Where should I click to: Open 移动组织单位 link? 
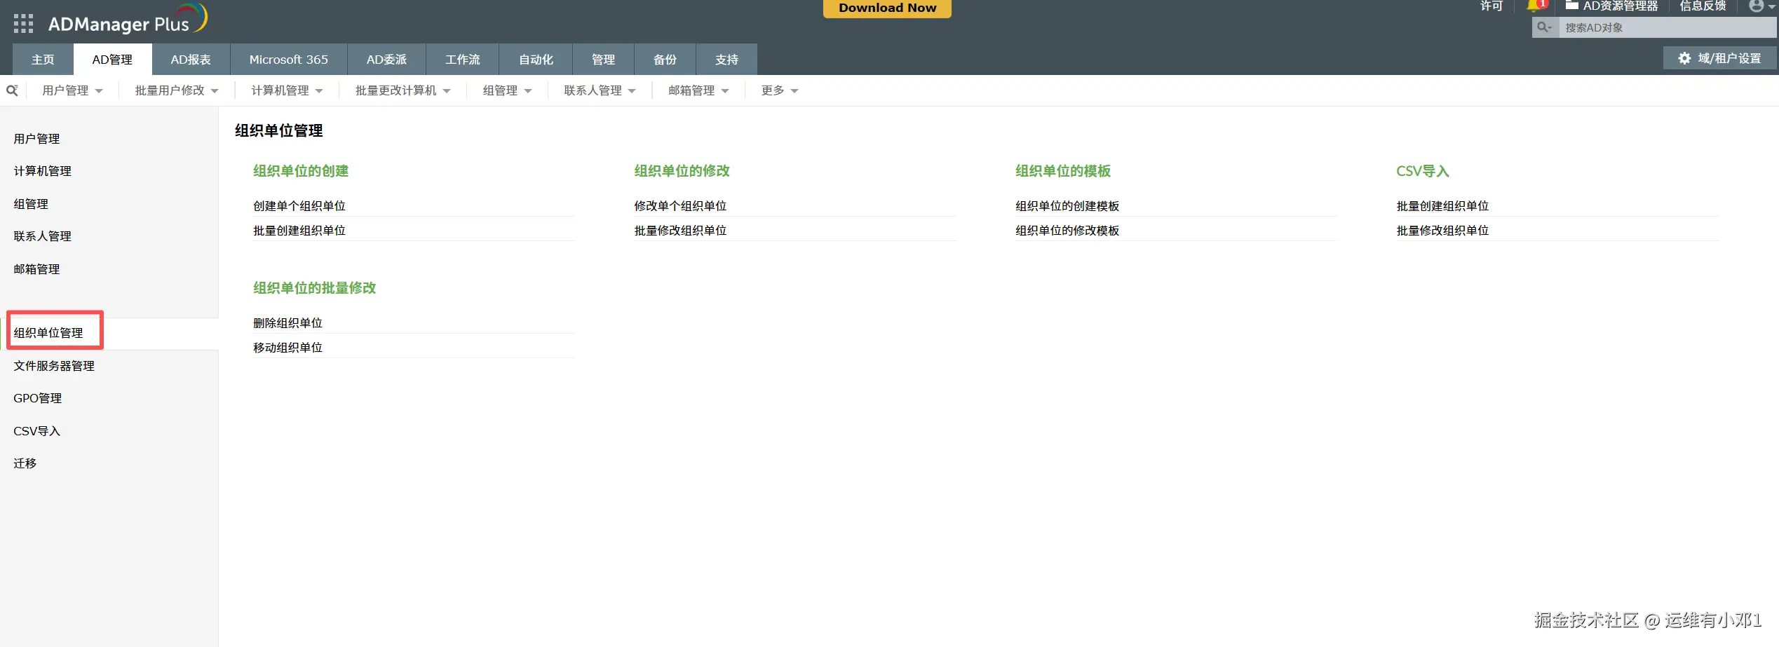pos(288,348)
